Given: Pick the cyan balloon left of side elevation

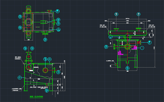Looking at the screenshot, I should click(x=20, y=78).
